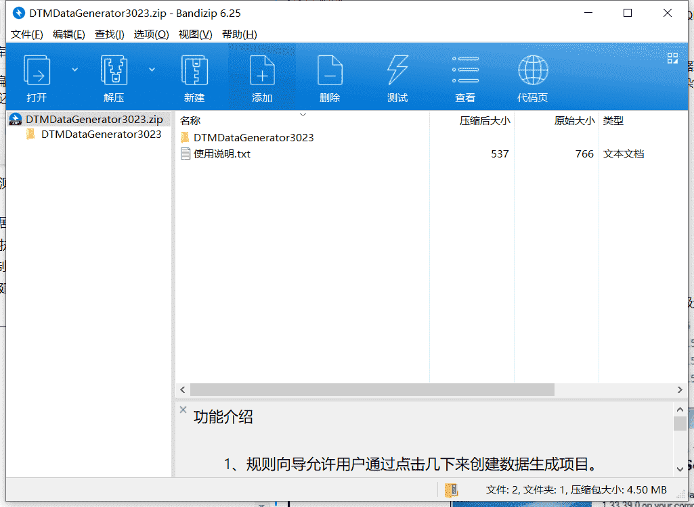Click sort chevron above 名称 column
This screenshot has height=507, width=694.
pyautogui.click(x=303, y=114)
